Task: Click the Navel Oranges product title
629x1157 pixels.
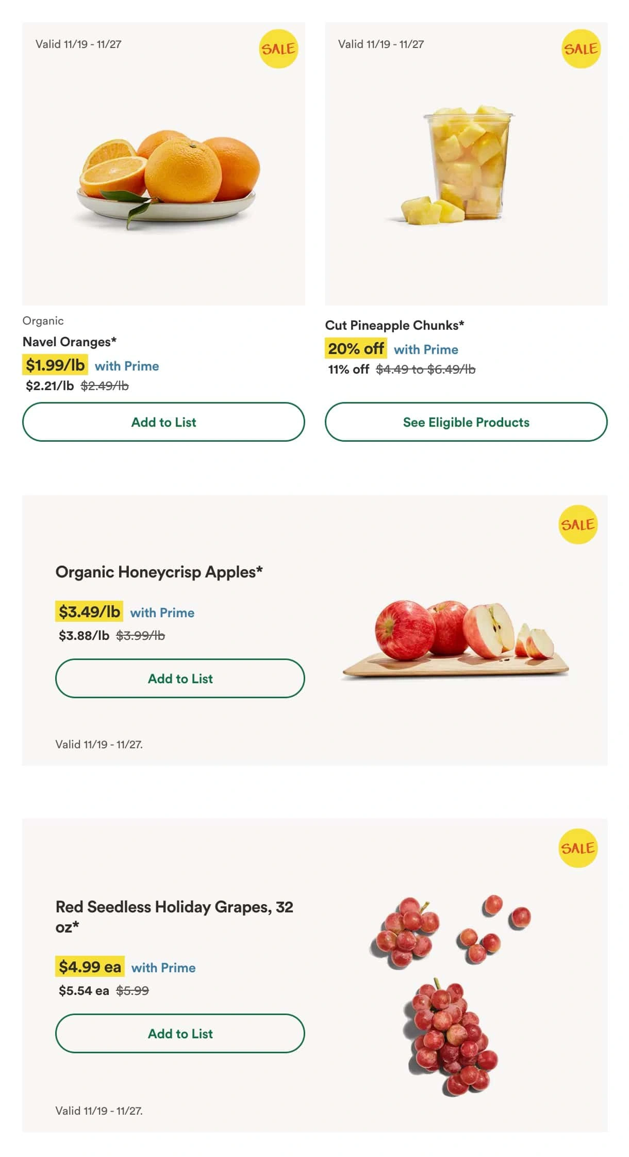Action: point(70,342)
